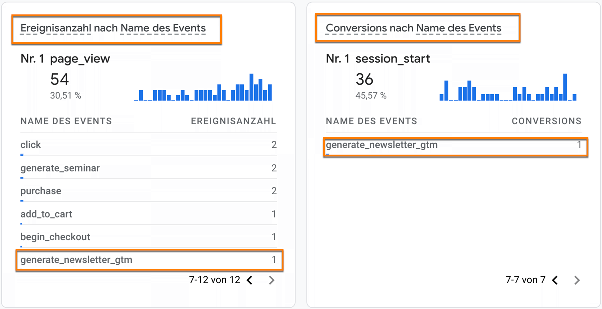Open left card's Name des Events dimension selector

163,28
